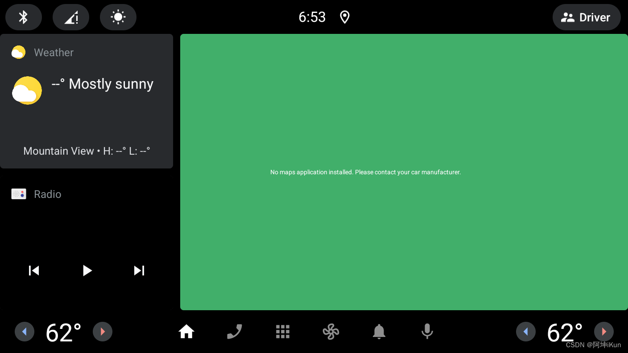Skip to next radio station
The width and height of the screenshot is (628, 353).
tap(139, 271)
